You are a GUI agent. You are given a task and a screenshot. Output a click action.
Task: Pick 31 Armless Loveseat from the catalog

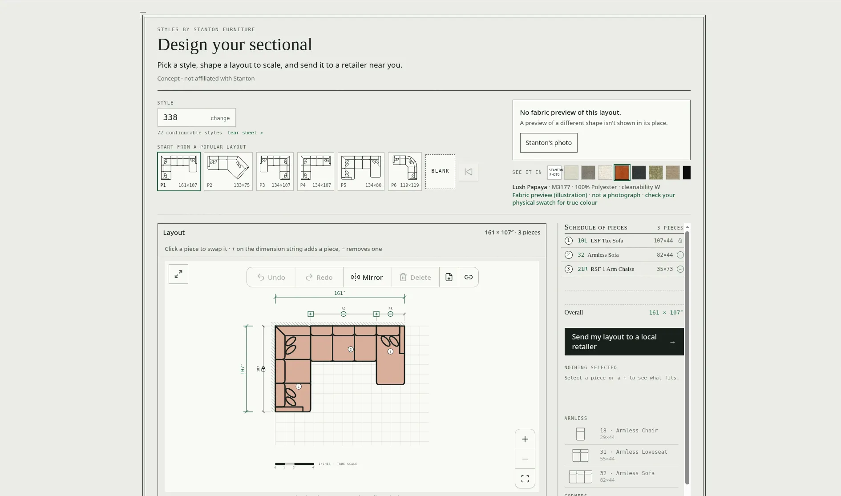tap(622, 455)
